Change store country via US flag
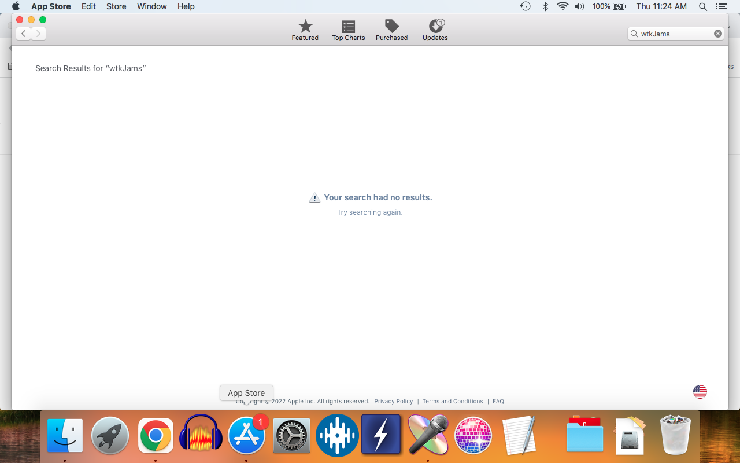The width and height of the screenshot is (740, 463). pos(700,392)
